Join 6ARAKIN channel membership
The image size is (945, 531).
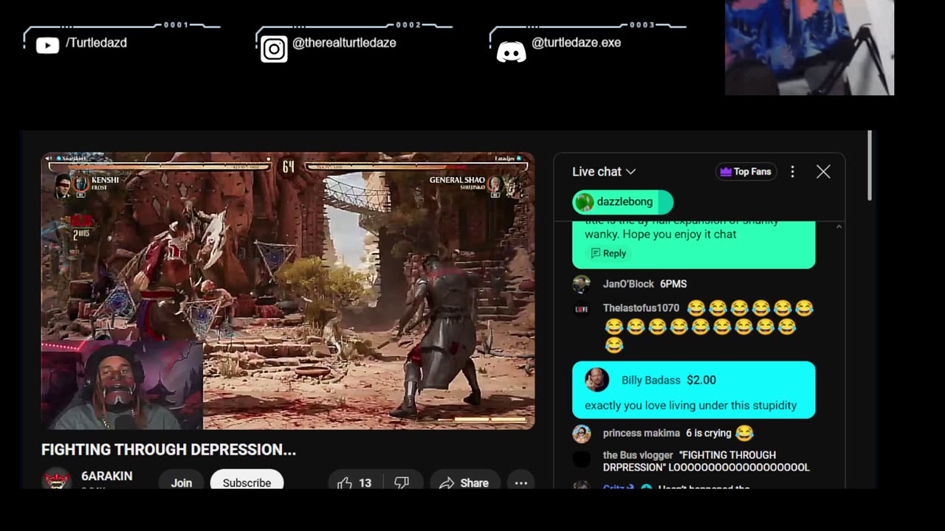[x=182, y=482]
